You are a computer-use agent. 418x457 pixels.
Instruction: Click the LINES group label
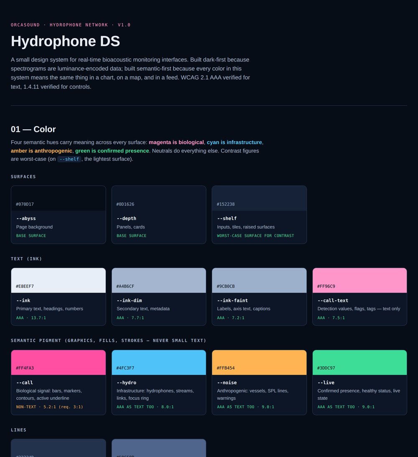click(19, 430)
